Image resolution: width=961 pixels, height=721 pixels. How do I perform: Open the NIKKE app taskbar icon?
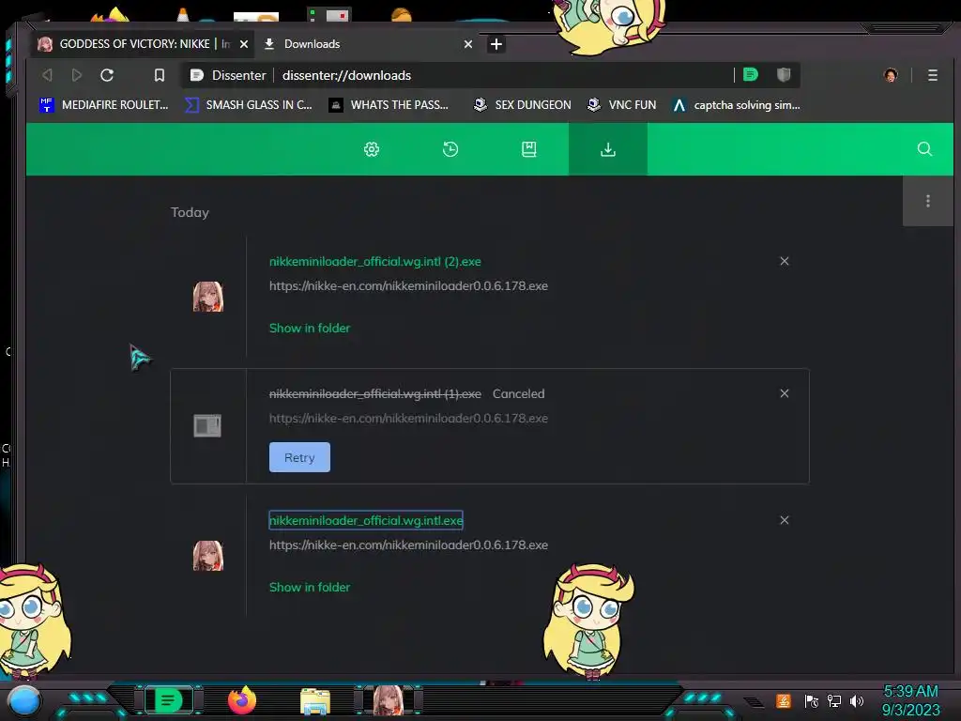(389, 700)
